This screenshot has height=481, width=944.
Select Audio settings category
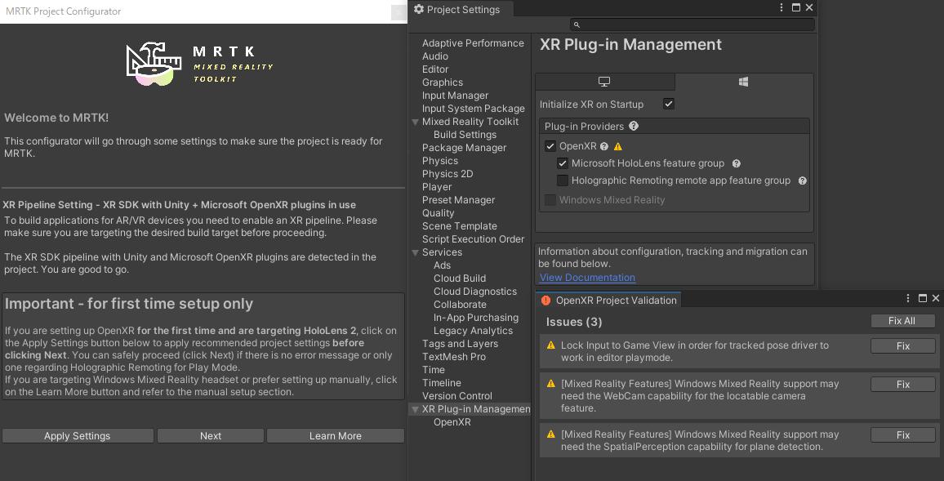[434, 56]
